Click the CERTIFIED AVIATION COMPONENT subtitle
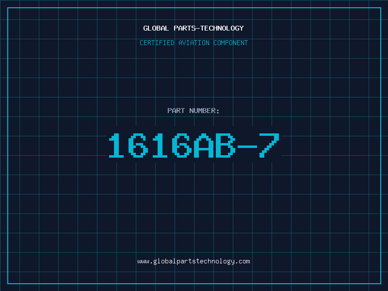This screenshot has width=388, height=291. (x=194, y=43)
